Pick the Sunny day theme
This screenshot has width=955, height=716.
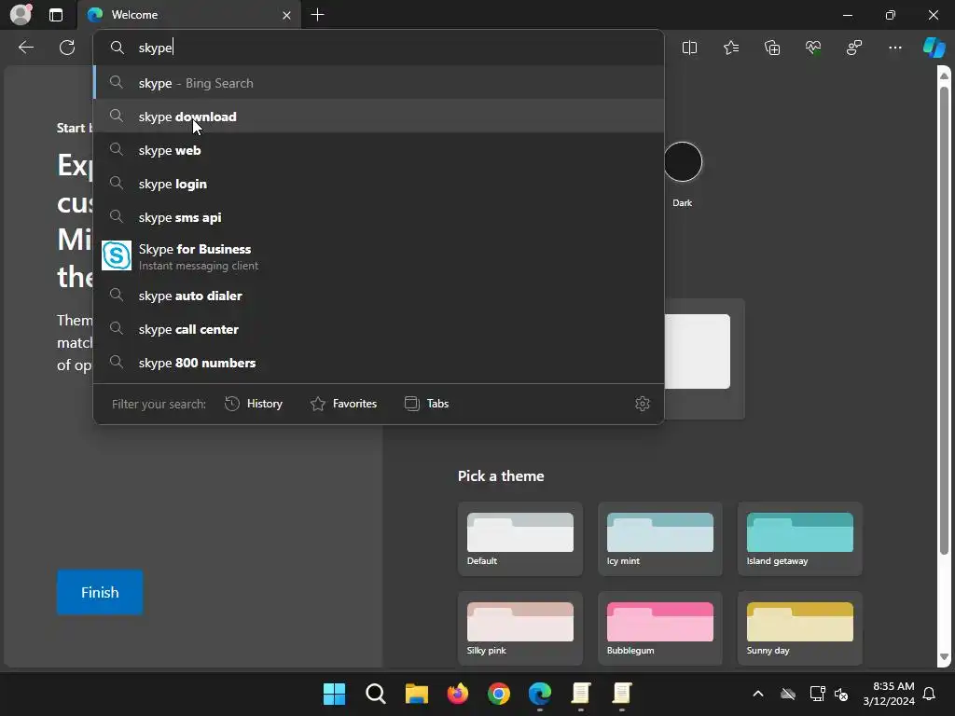pos(799,627)
